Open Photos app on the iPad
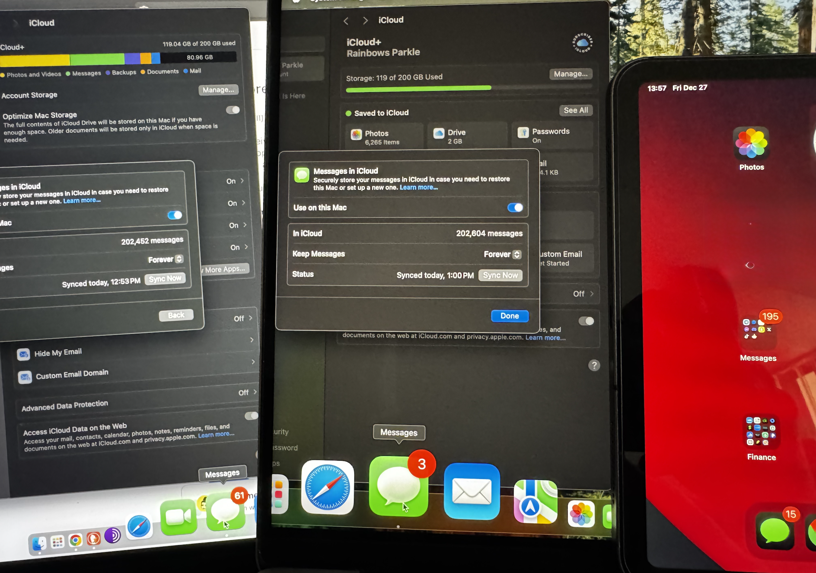The height and width of the screenshot is (573, 816). [751, 144]
